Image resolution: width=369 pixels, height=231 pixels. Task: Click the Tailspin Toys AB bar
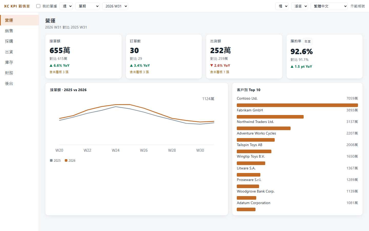click(x=254, y=151)
